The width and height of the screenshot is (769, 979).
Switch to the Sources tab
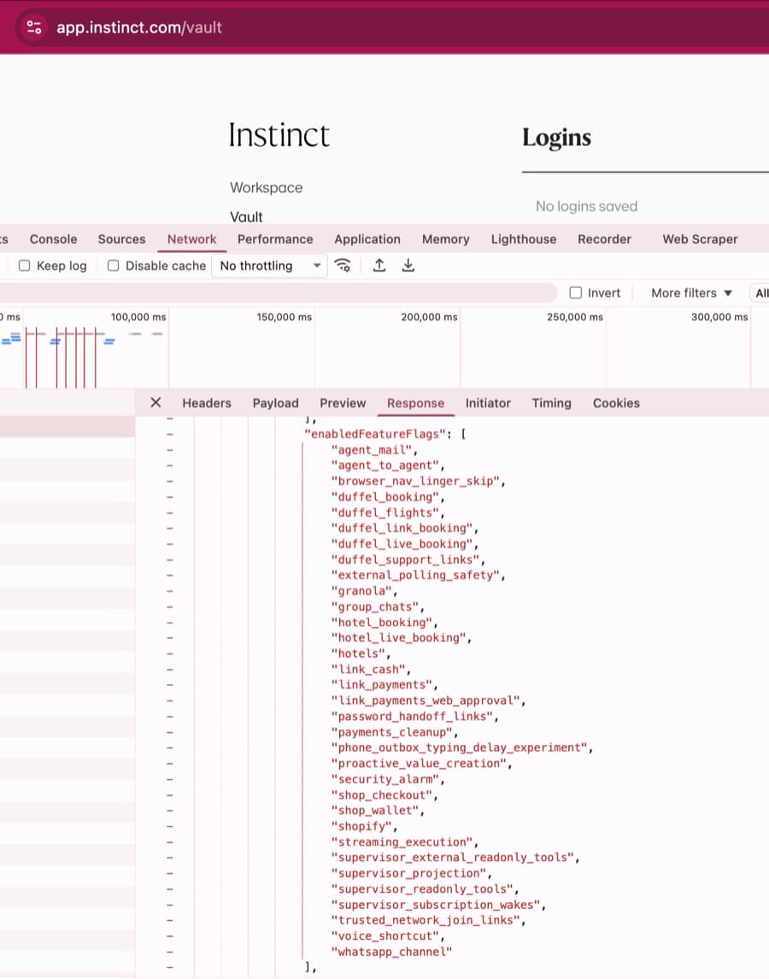(122, 239)
